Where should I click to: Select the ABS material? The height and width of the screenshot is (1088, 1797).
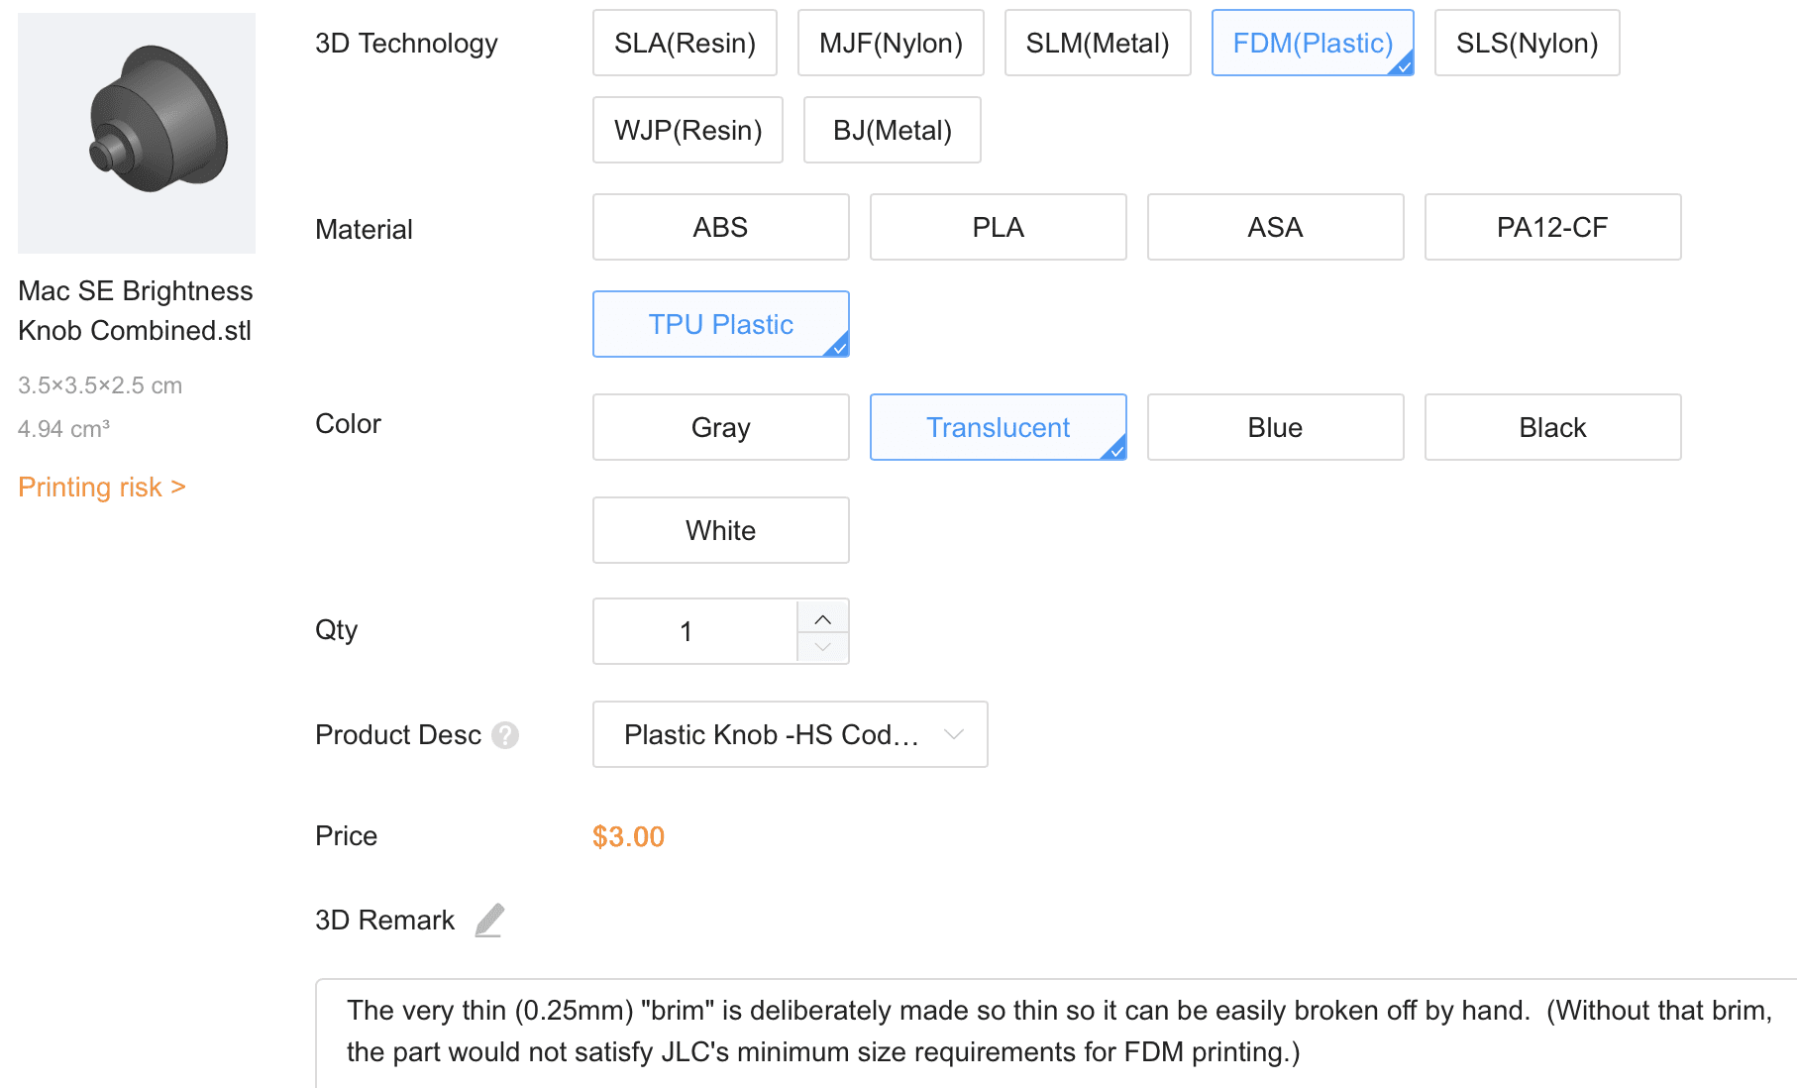pyautogui.click(x=720, y=228)
